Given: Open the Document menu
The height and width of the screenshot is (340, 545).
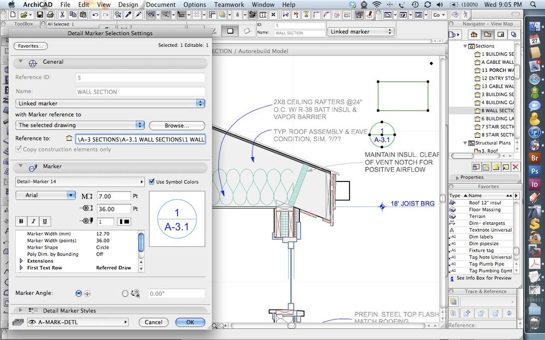Looking at the screenshot, I should (161, 4).
